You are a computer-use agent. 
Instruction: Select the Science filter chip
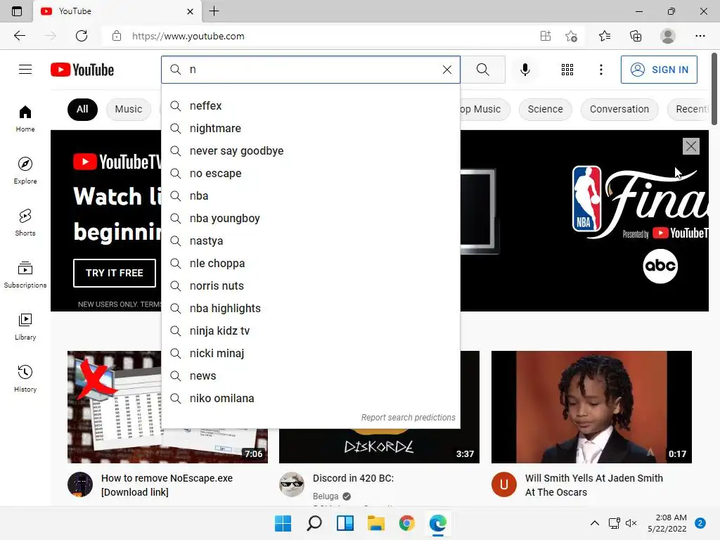pos(545,109)
